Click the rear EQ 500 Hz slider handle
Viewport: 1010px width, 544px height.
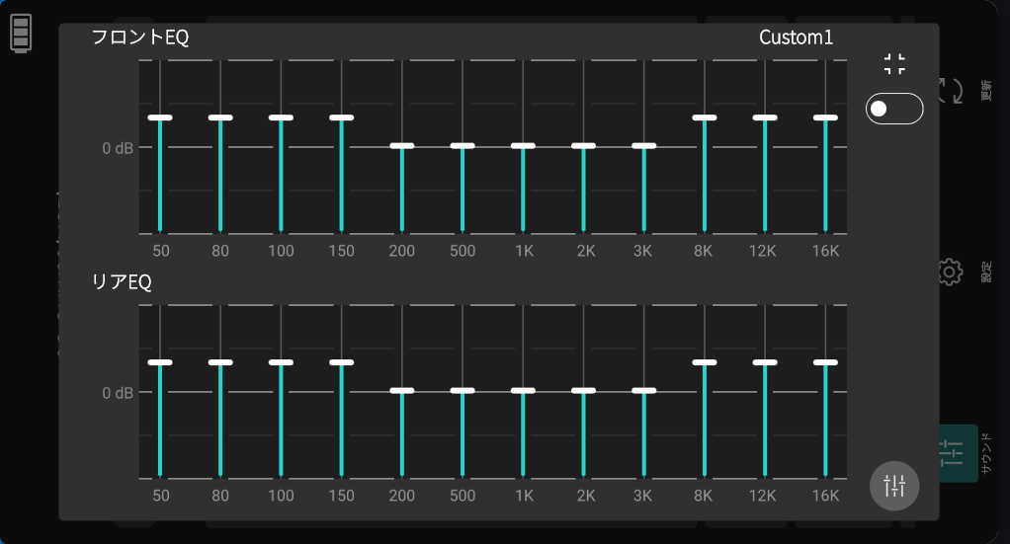463,391
